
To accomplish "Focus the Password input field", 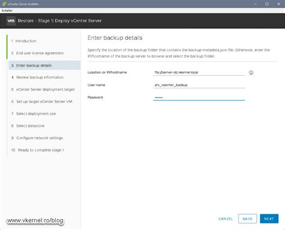I will point(199,98).
